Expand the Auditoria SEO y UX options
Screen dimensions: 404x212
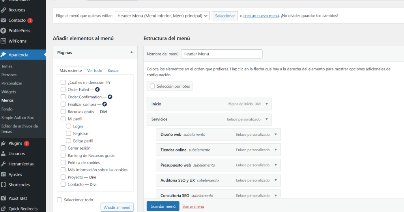pyautogui.click(x=276, y=180)
